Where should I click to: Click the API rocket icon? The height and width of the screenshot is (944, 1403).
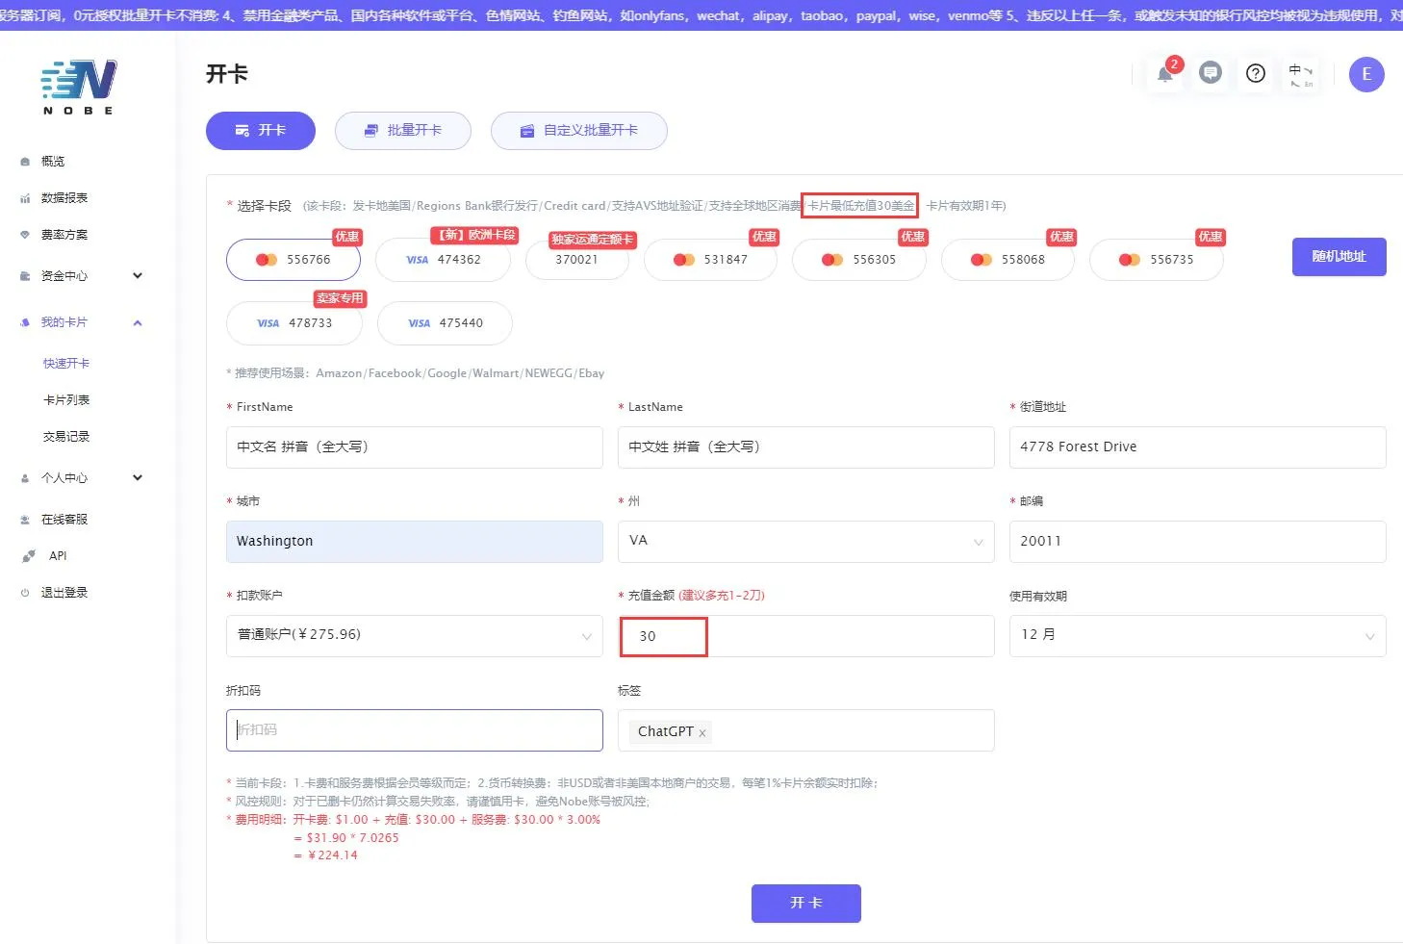tap(29, 556)
